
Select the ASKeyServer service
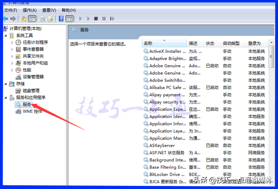pos(204,146)
